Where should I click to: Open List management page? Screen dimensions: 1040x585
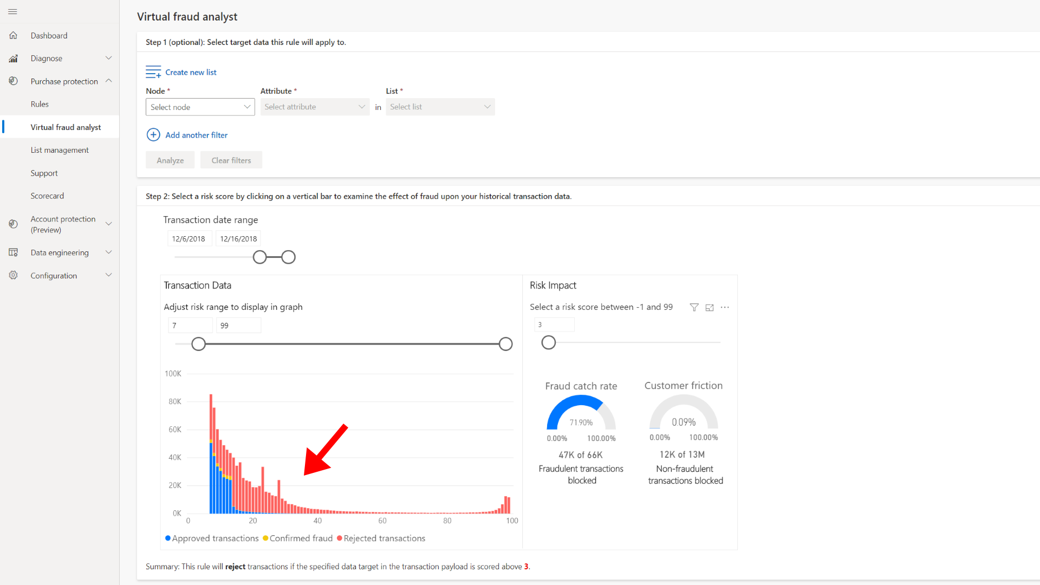pos(60,150)
